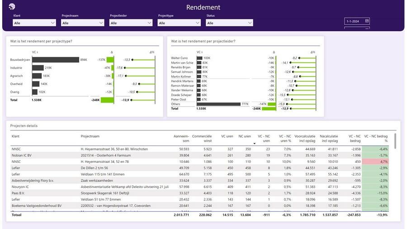Viewport: 407px width, 229px height.
Task: Select the Bouwbedrijven bar in the chart
Action: pos(55,60)
